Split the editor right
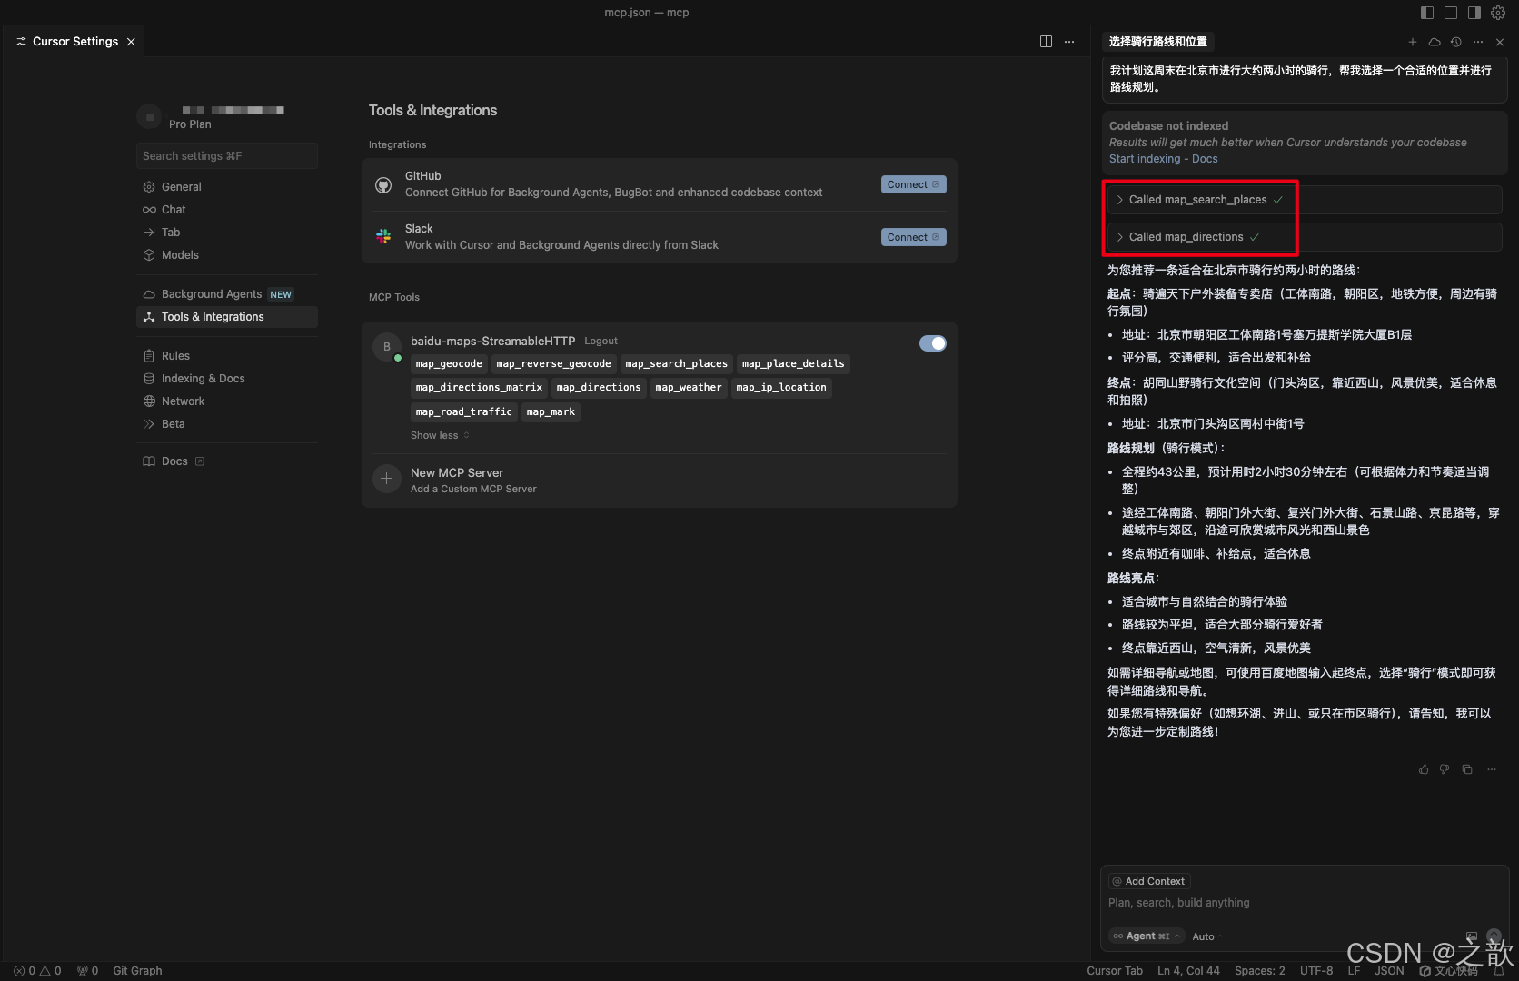This screenshot has height=981, width=1519. coord(1046,42)
